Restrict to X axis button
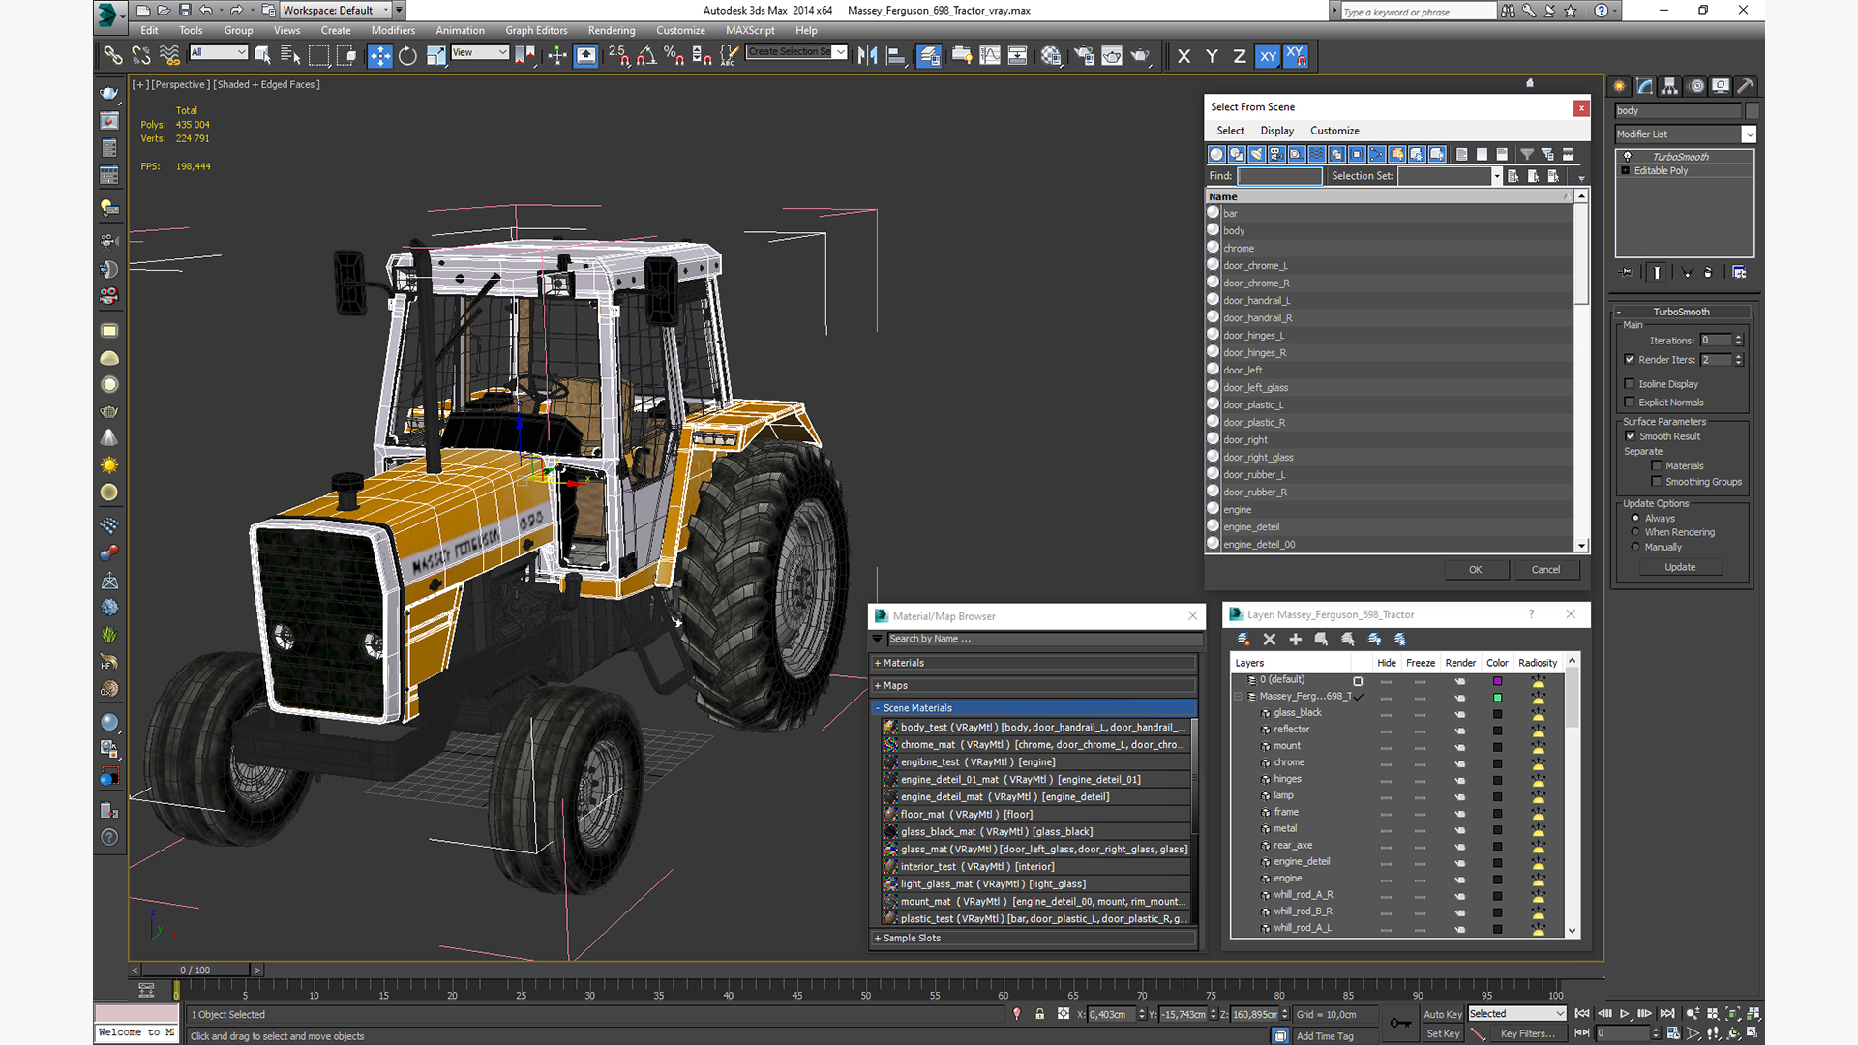 click(x=1184, y=56)
